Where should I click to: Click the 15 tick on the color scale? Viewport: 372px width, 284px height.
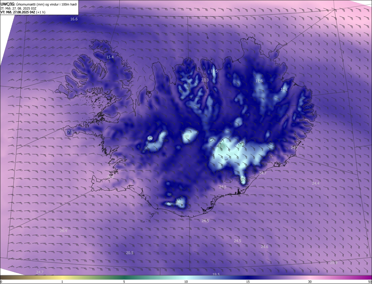(248, 282)
